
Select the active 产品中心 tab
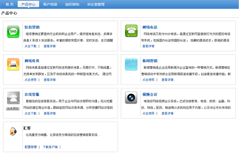(x=28, y=4)
